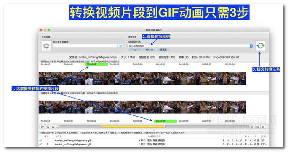
Task: Click the outlined box icon in task row 2
Action: [x=144, y=144]
